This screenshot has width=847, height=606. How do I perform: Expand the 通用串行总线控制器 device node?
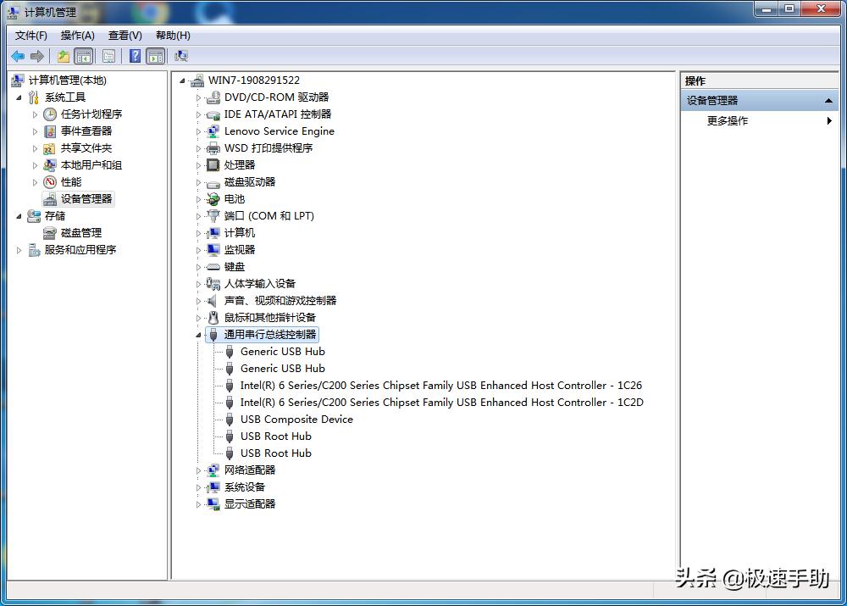coord(197,334)
